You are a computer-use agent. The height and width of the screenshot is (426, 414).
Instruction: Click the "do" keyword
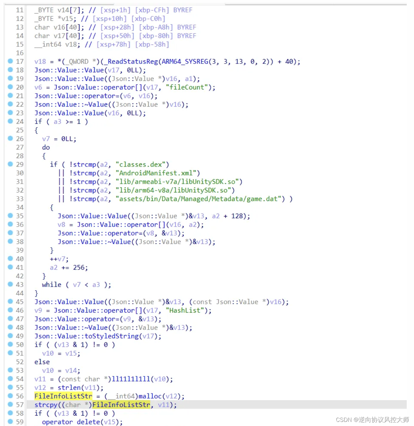point(46,147)
